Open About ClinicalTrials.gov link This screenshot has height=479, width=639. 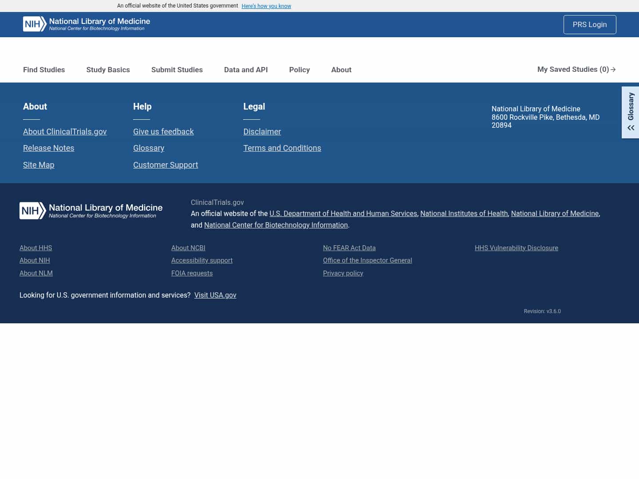point(65,131)
